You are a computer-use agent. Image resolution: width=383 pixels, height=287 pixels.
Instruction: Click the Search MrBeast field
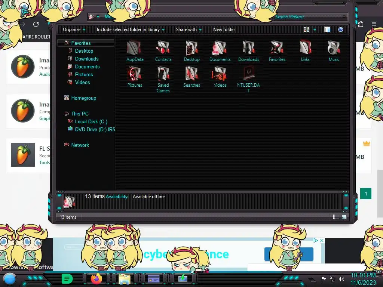[310, 16]
